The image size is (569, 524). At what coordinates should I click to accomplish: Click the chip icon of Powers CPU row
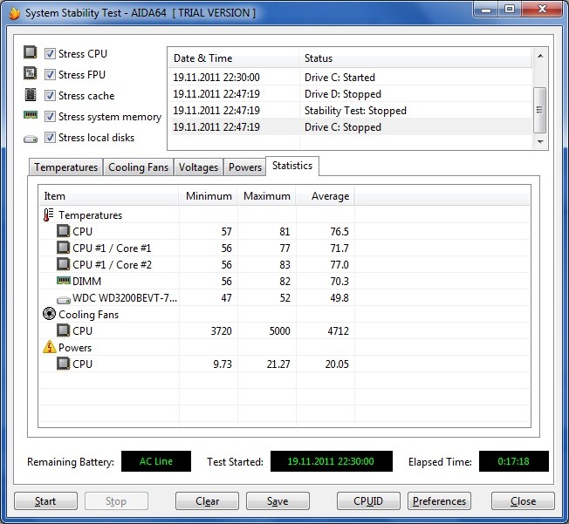(63, 364)
